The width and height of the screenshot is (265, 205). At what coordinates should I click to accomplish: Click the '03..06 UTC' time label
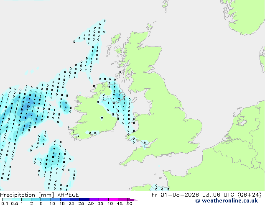tap(218, 195)
